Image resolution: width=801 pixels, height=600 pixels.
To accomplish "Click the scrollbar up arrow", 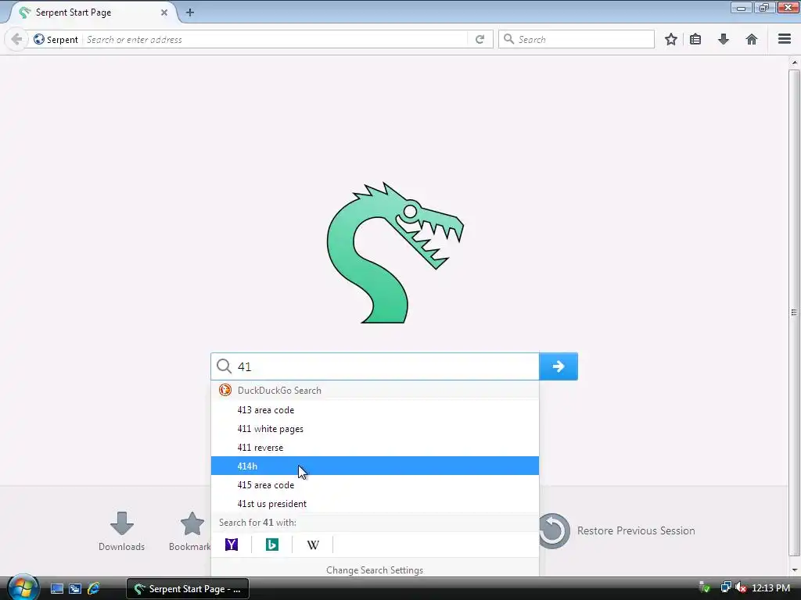I will (x=794, y=62).
